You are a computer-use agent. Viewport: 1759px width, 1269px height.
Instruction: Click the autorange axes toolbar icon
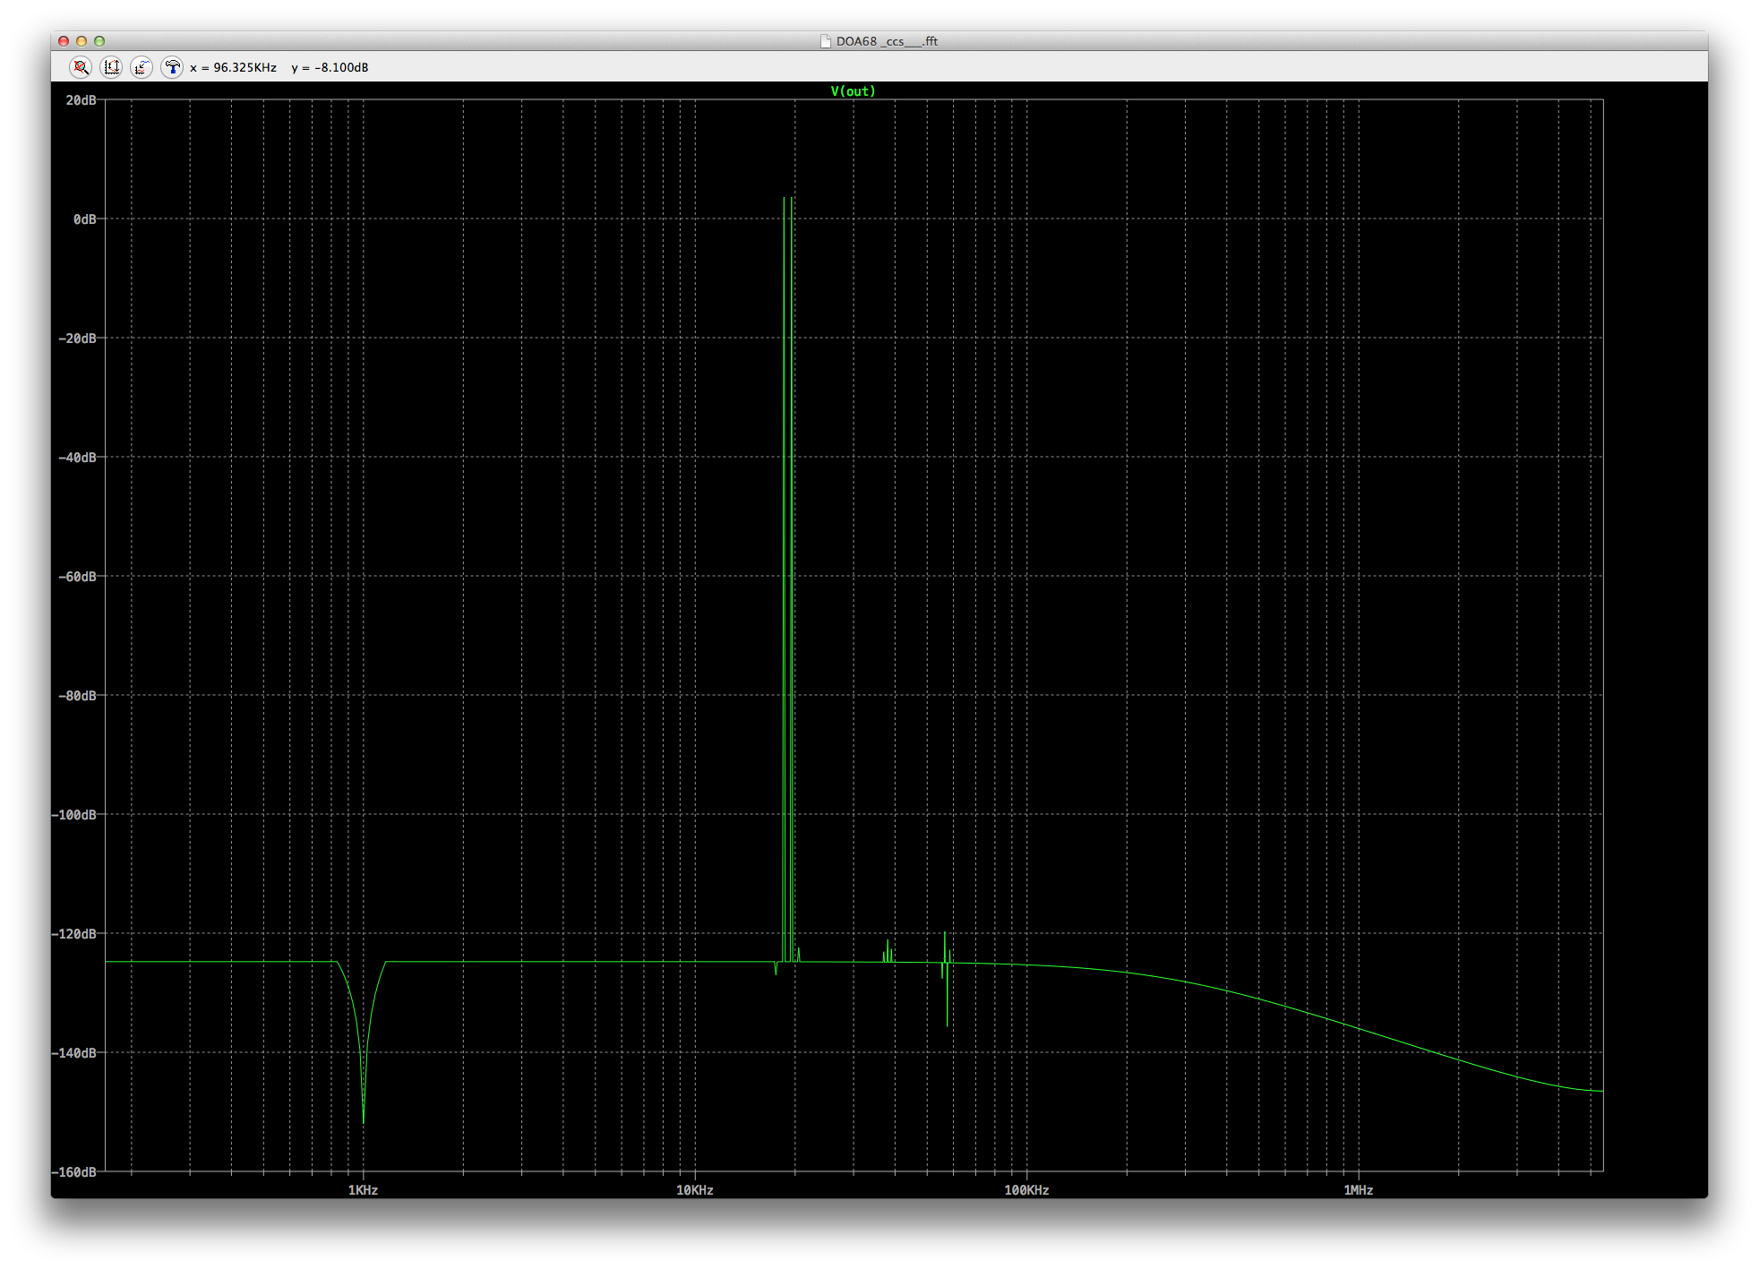111,67
